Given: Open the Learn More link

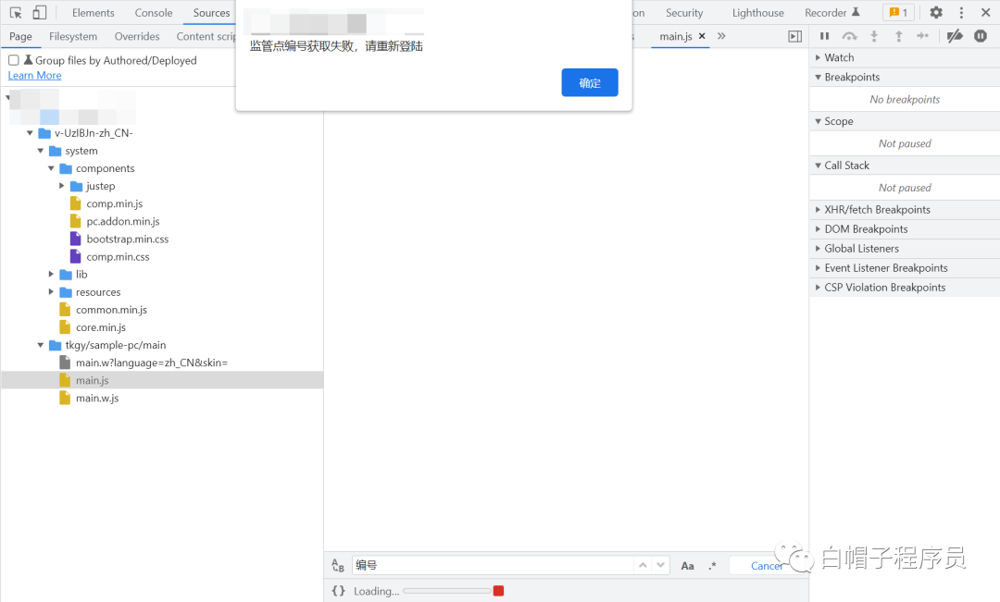Looking at the screenshot, I should pyautogui.click(x=34, y=75).
